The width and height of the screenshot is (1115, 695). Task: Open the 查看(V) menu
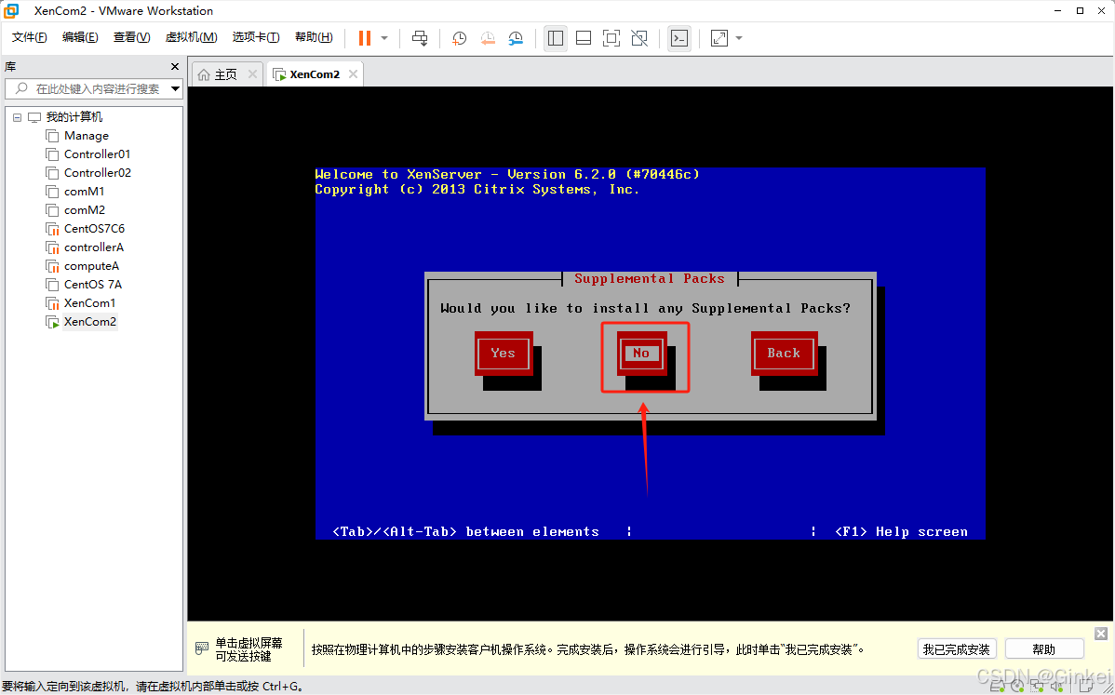pyautogui.click(x=131, y=37)
